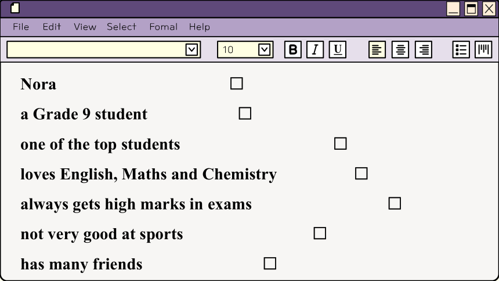This screenshot has width=499, height=281.
Task: Center align the text
Action: [x=400, y=50]
